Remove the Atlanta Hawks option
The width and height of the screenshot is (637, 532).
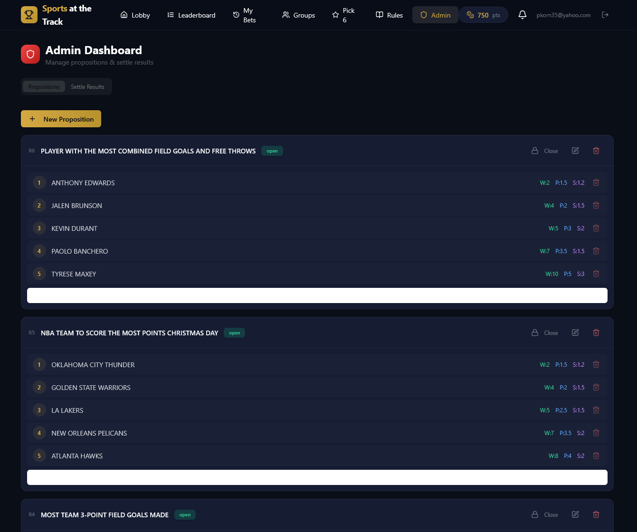tap(596, 456)
